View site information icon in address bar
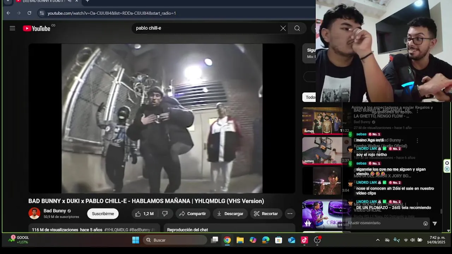 pos(42,13)
